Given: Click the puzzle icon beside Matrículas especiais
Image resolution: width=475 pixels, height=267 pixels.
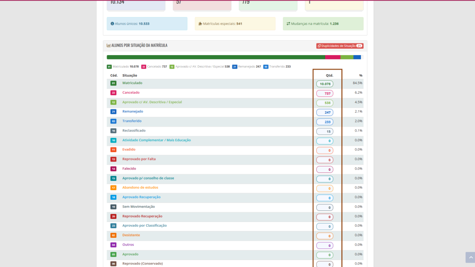Looking at the screenshot, I should [200, 24].
